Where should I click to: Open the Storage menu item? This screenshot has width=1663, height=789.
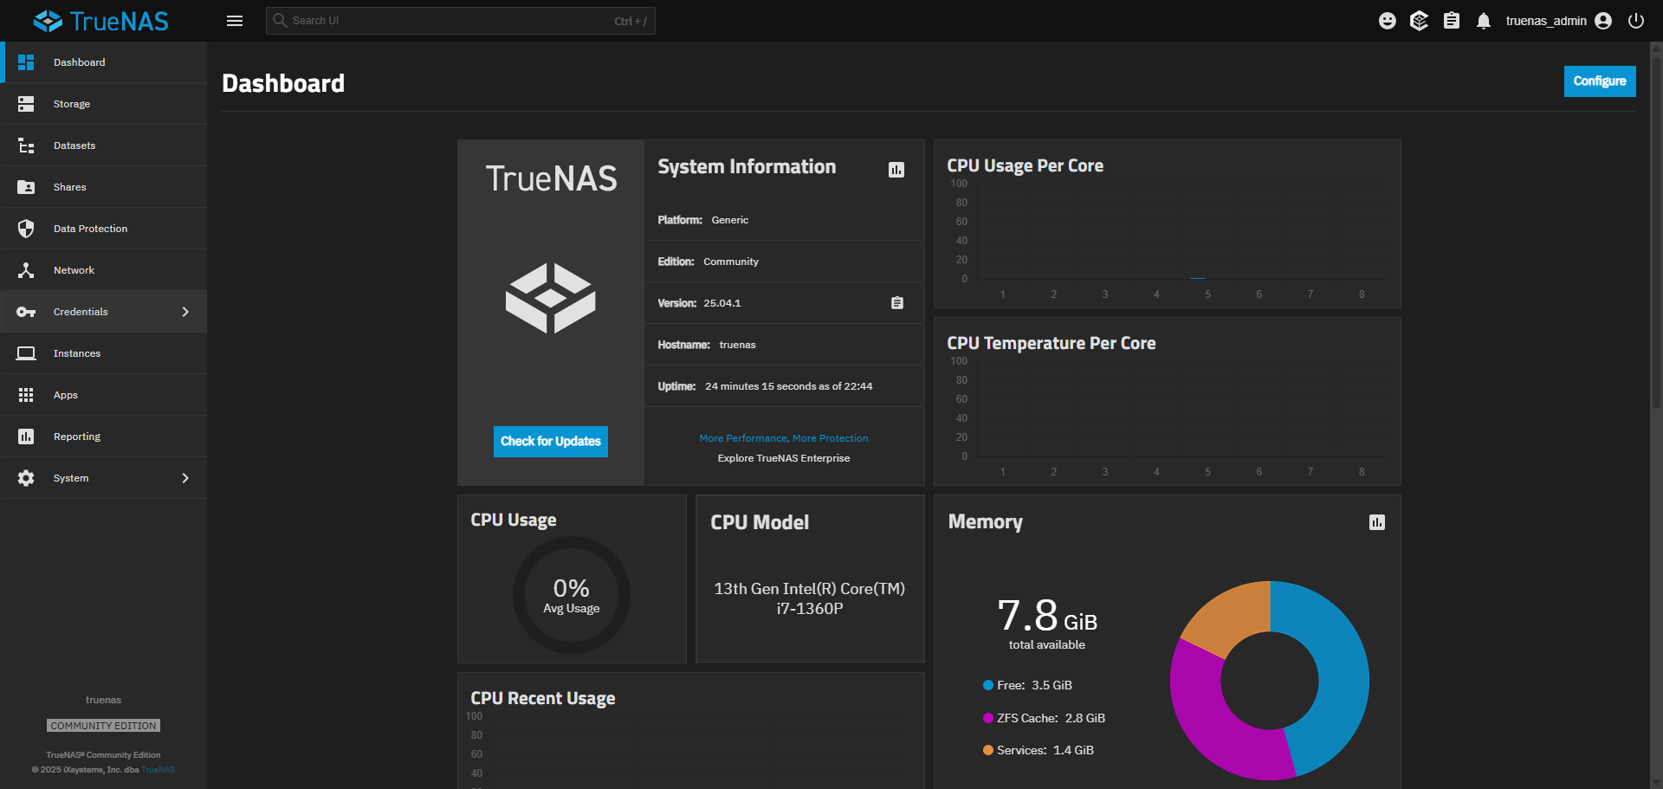coord(104,104)
